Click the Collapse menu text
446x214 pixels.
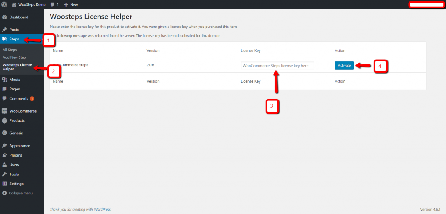click(x=21, y=193)
